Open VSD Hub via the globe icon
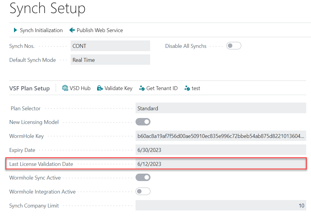Image resolution: width=311 pixels, height=217 pixels. (x=64, y=88)
